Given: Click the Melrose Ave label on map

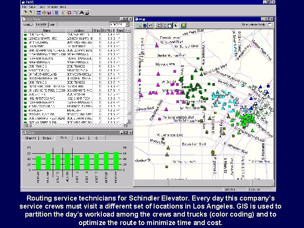Looking at the screenshot, I should (x=165, y=64).
